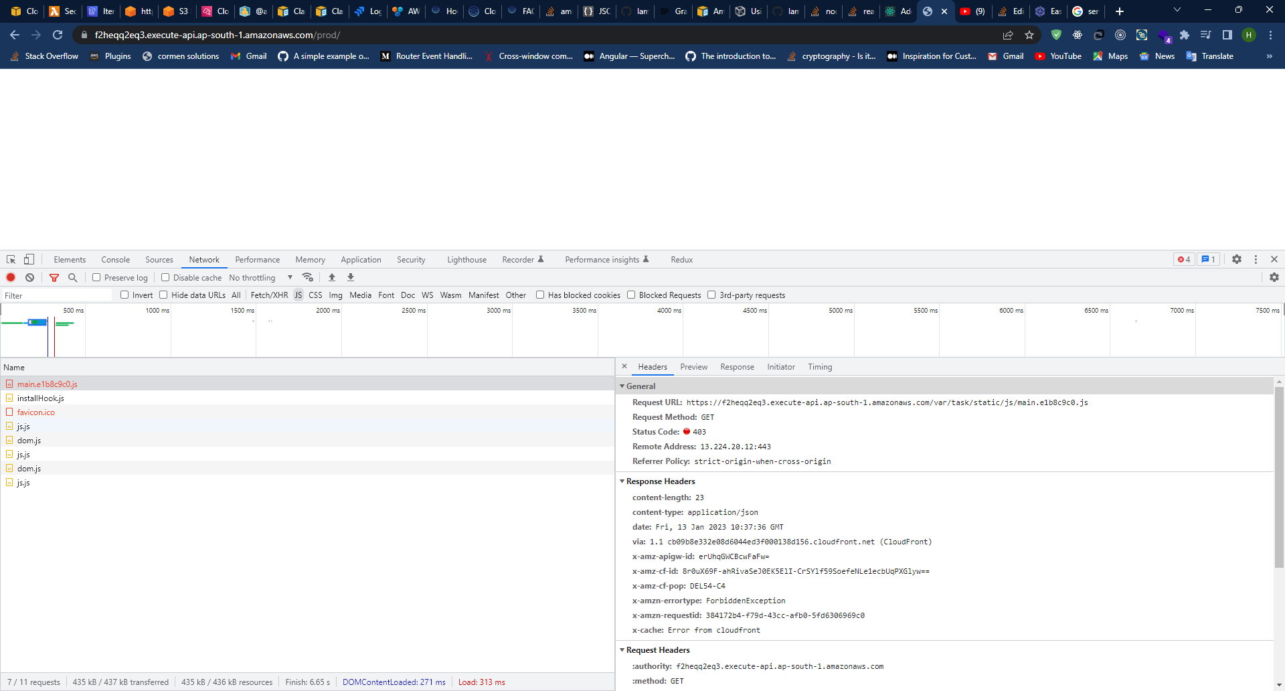Open Chrome side panel icon
This screenshot has width=1285, height=691.
click(1227, 35)
